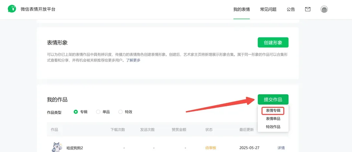Click the 微信表情开放平台 title text
352x152 pixels.
(38, 9)
